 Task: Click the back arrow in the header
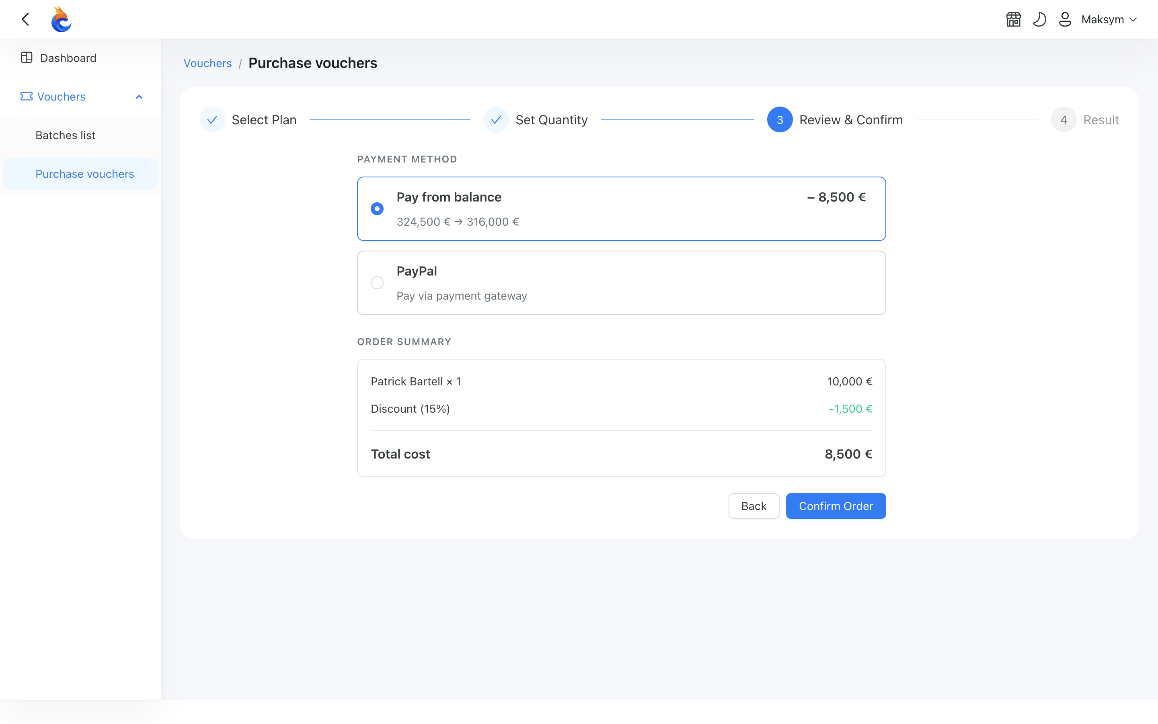[26, 19]
